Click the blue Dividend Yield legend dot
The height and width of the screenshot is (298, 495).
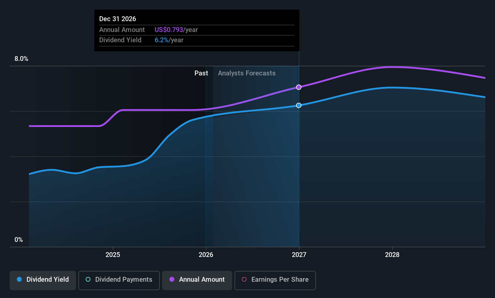coord(19,279)
